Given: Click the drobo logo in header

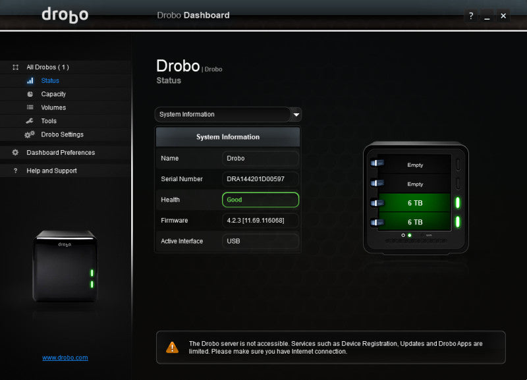Looking at the screenshot, I should [65, 15].
